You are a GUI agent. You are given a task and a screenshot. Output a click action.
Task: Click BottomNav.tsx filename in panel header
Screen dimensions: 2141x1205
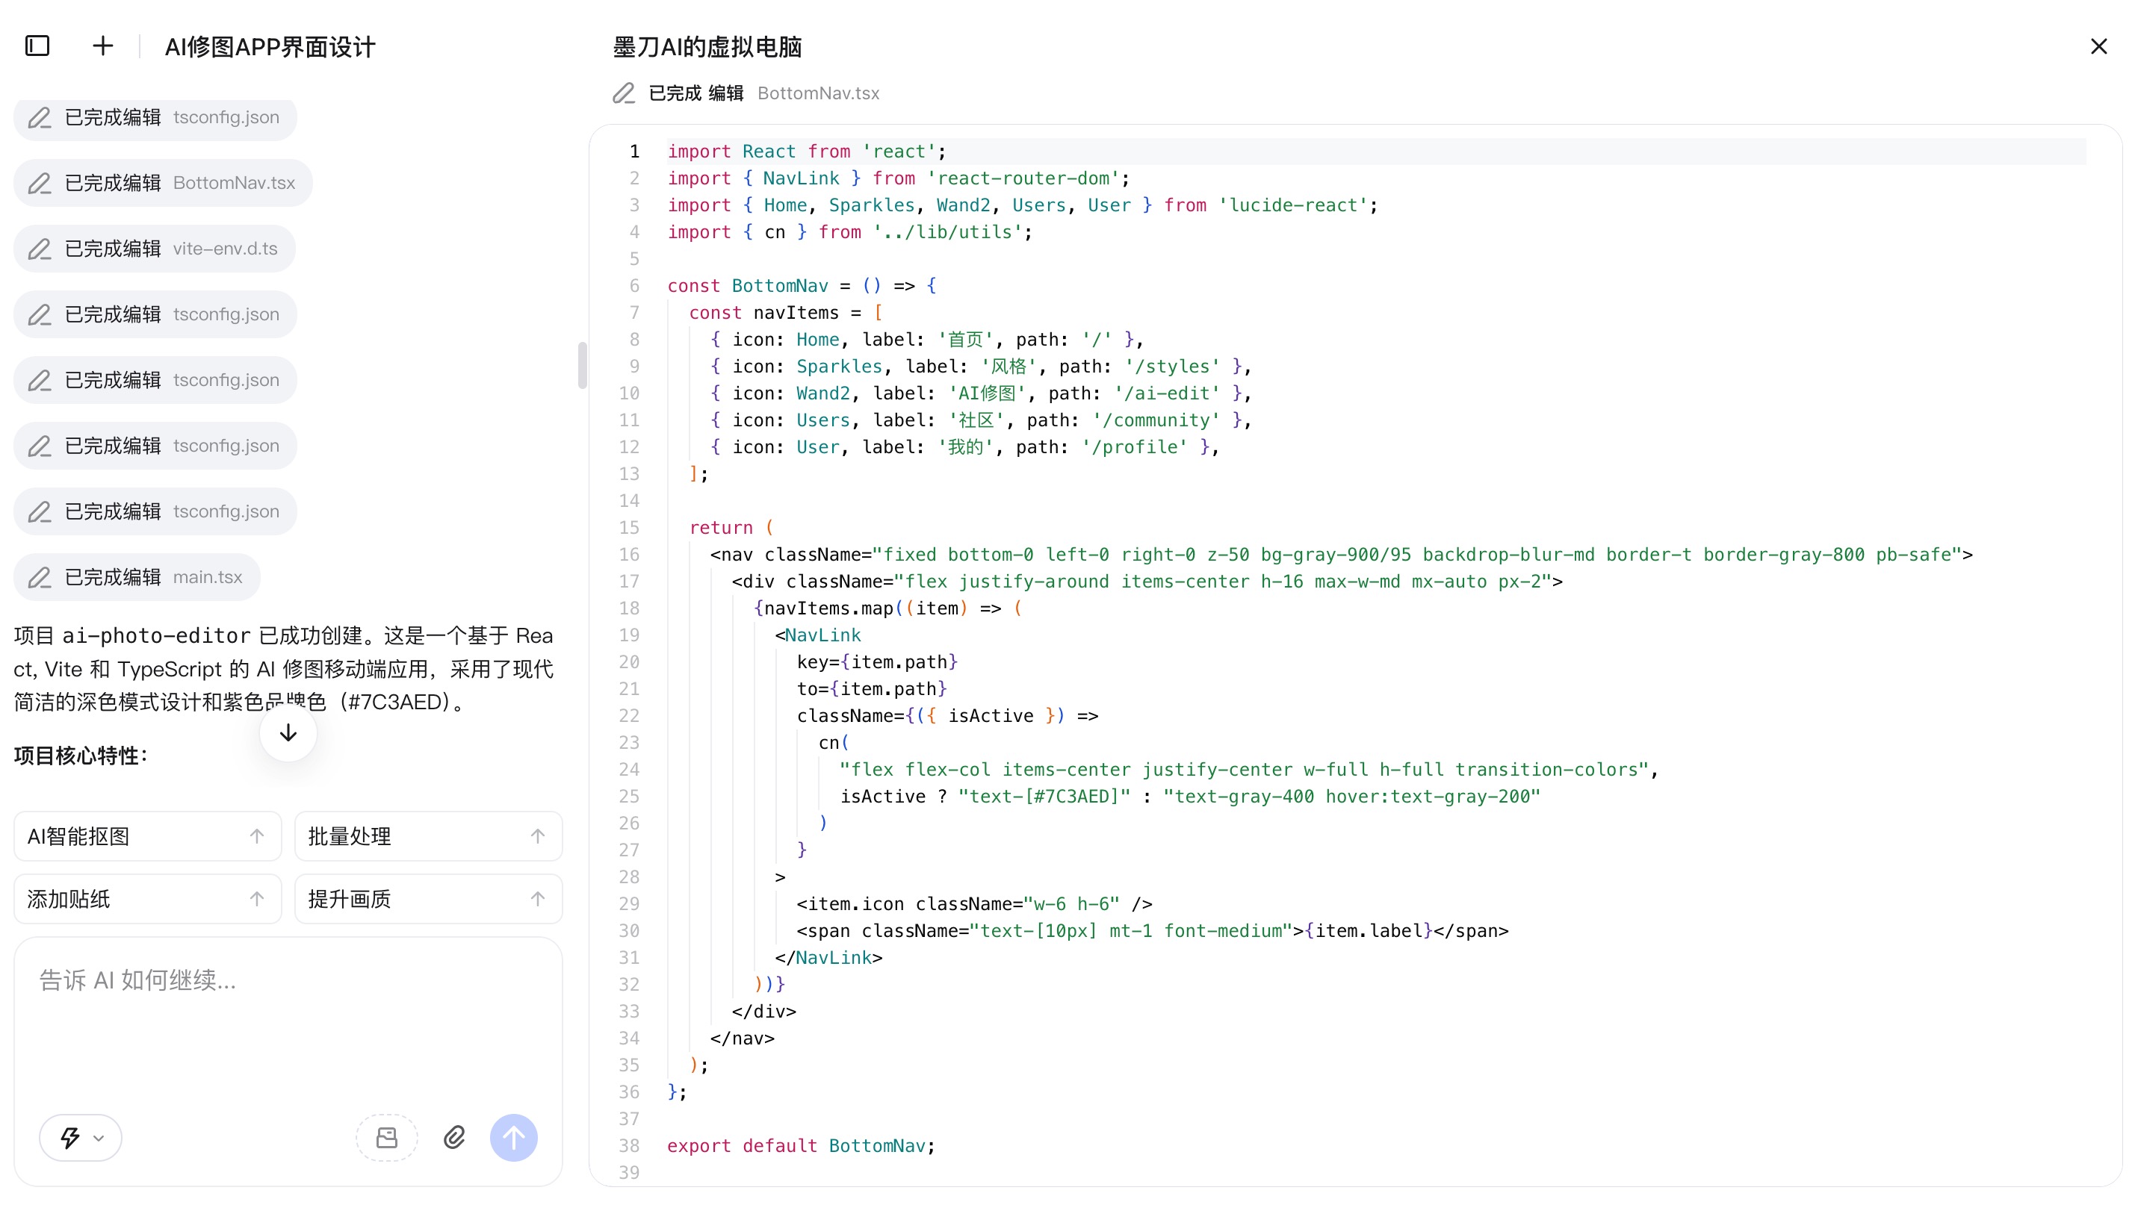coord(818,93)
